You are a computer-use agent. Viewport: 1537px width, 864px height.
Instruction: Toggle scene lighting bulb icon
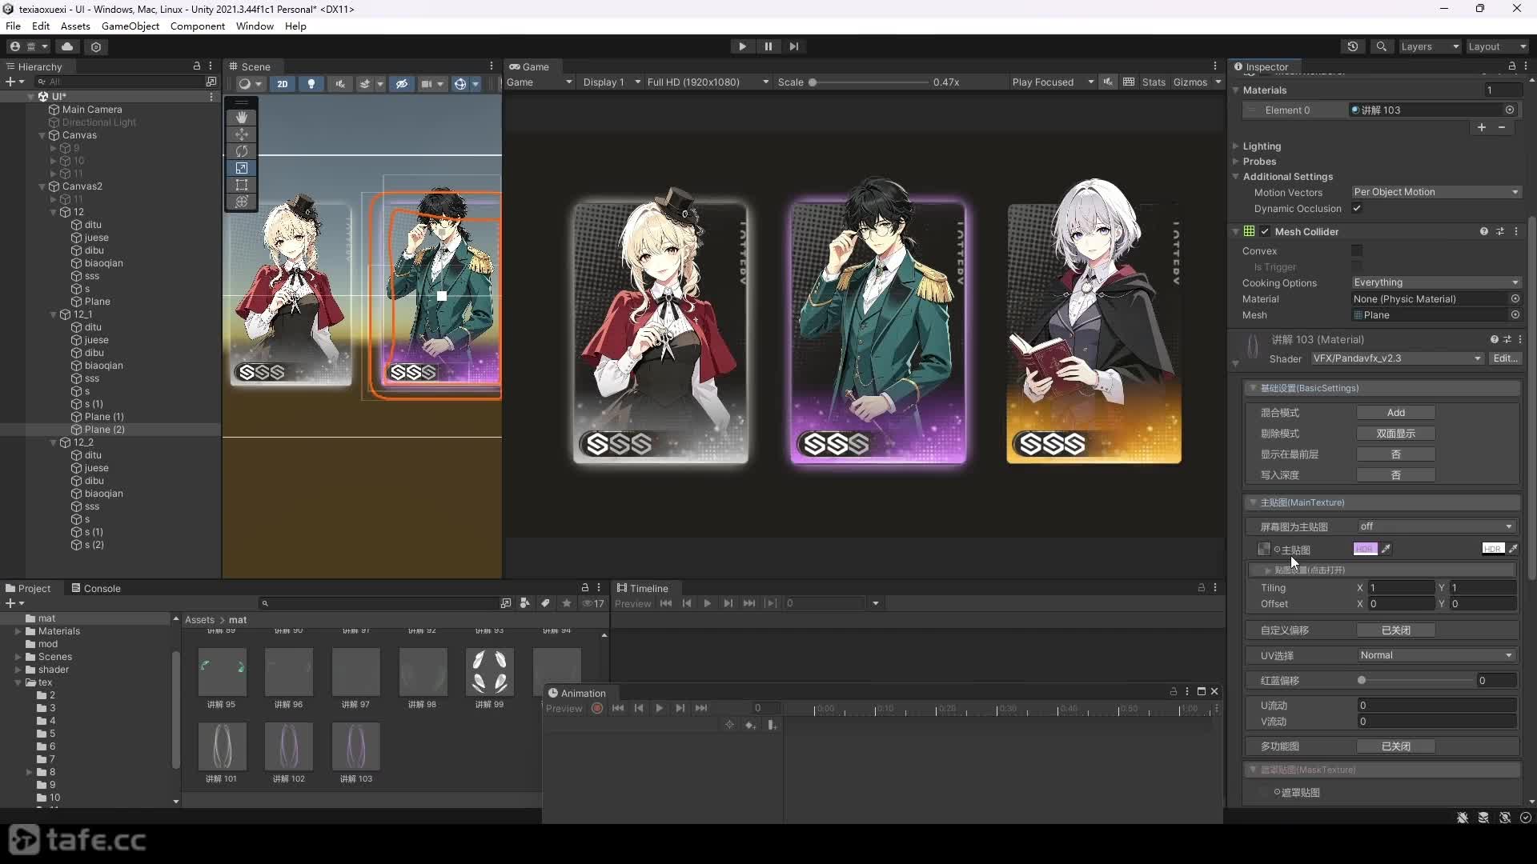(311, 83)
